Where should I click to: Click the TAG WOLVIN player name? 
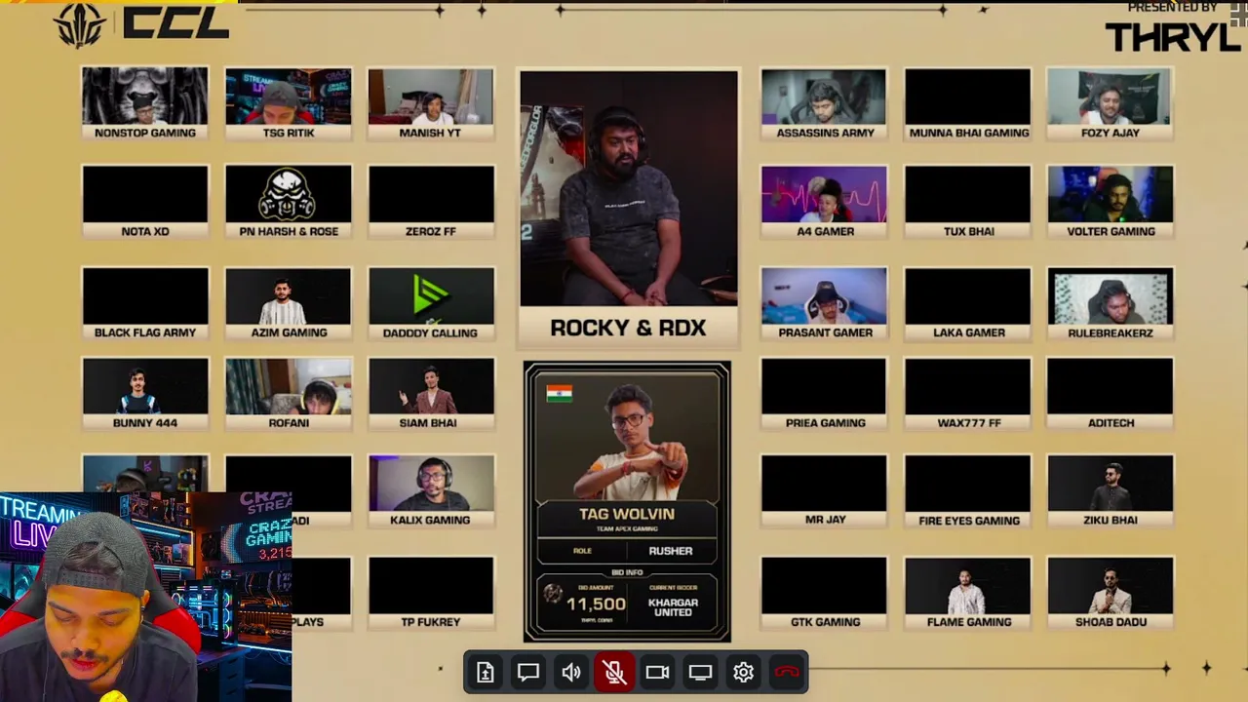[x=627, y=514]
